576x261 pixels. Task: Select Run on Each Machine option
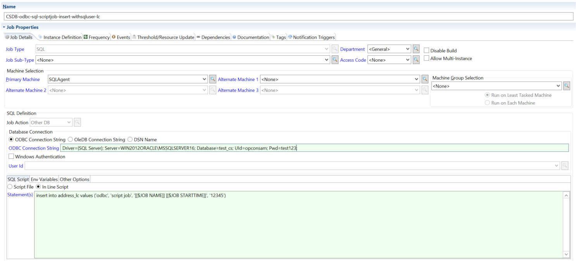(488, 103)
